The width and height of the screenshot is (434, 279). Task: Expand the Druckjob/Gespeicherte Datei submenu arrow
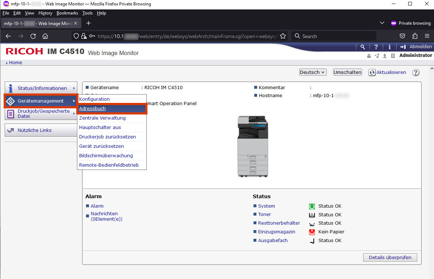tap(74, 113)
